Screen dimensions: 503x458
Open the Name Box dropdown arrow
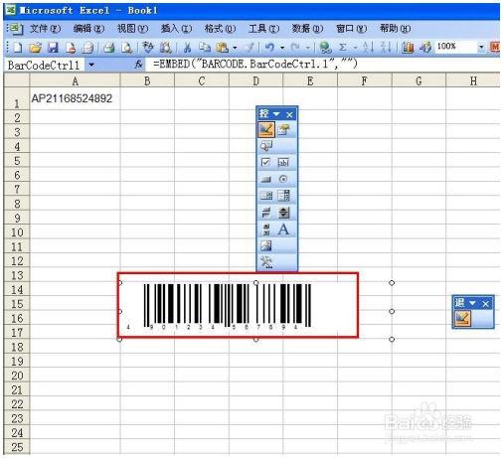tap(91, 65)
